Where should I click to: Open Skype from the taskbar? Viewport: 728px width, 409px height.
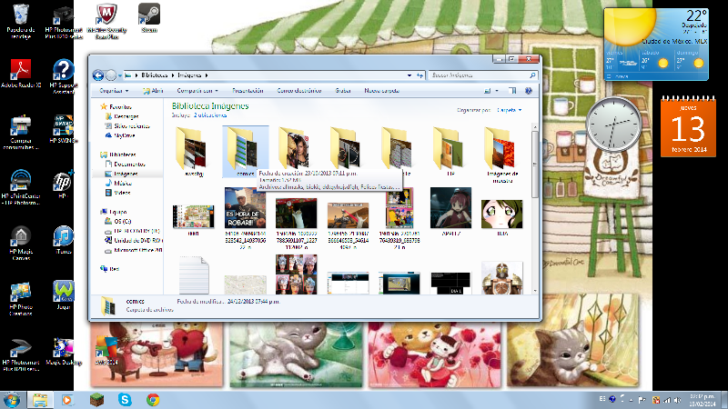[125, 400]
